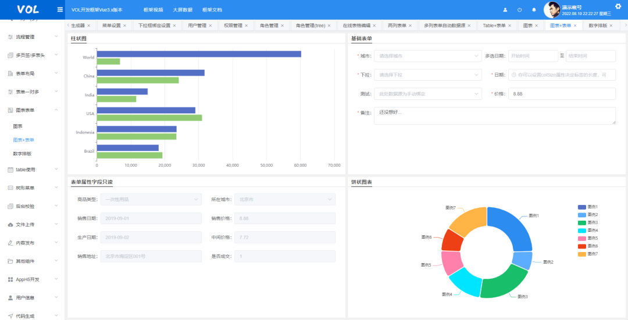Click the demo account avatar photo

(x=551, y=10)
